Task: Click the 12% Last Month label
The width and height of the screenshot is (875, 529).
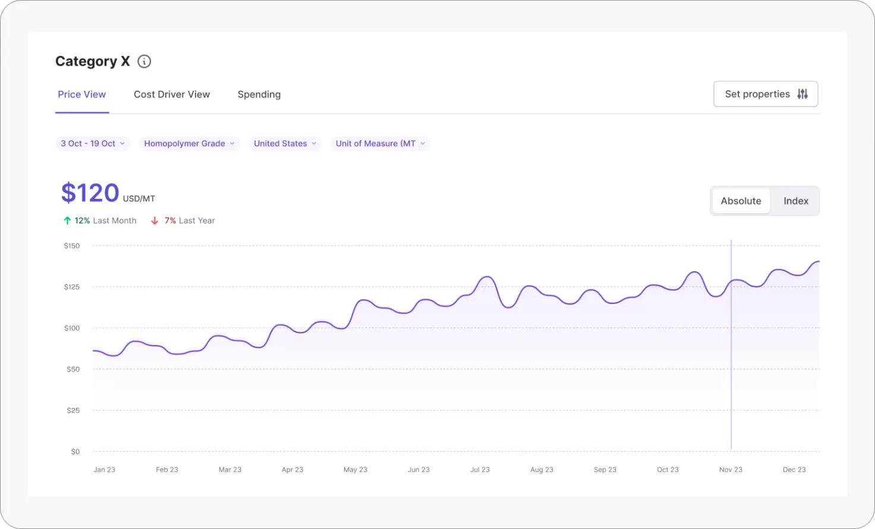Action: [105, 220]
